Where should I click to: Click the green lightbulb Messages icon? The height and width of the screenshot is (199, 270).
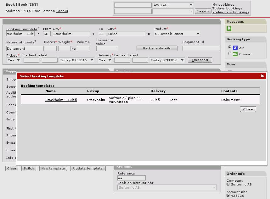pyautogui.click(x=229, y=28)
